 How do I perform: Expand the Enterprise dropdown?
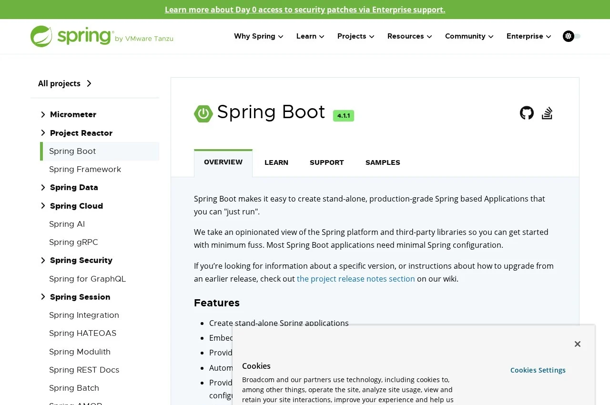(529, 36)
